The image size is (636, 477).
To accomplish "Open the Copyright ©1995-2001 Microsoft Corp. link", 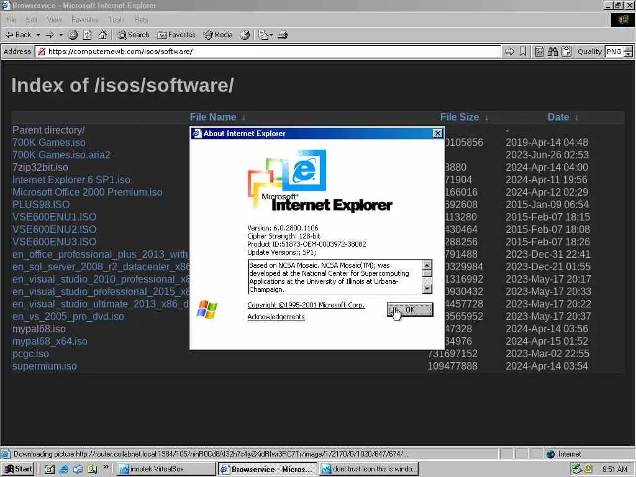I will 306,305.
